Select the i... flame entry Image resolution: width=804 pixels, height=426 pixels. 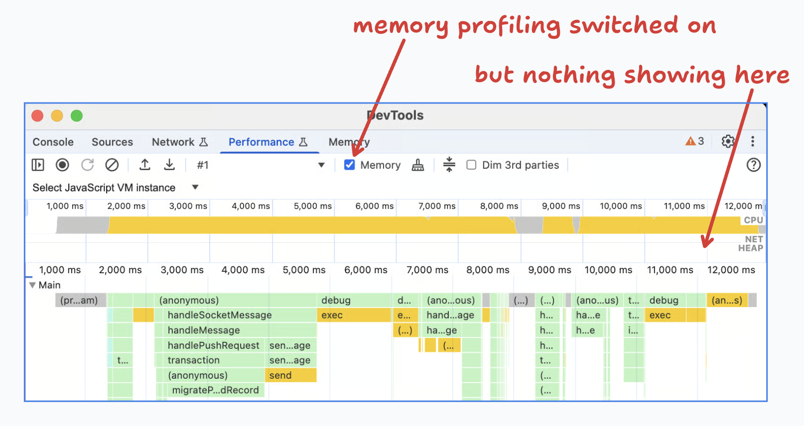pyautogui.click(x=634, y=330)
